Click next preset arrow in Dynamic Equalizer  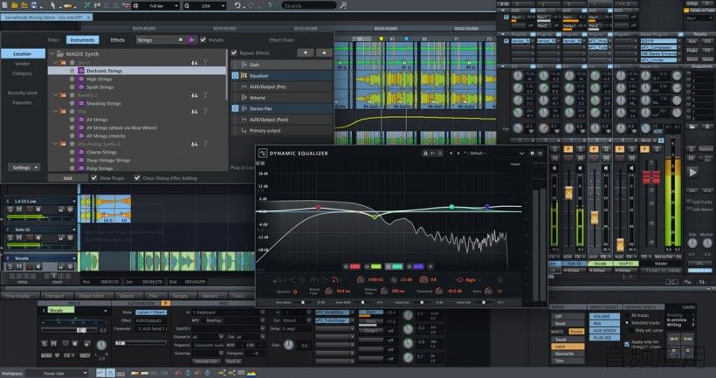[458, 154]
